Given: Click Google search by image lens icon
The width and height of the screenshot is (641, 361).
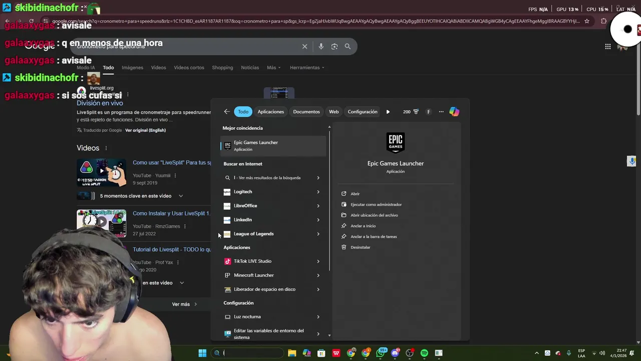Looking at the screenshot, I should (335, 46).
